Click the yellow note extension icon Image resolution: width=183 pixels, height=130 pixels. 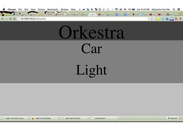158,19
